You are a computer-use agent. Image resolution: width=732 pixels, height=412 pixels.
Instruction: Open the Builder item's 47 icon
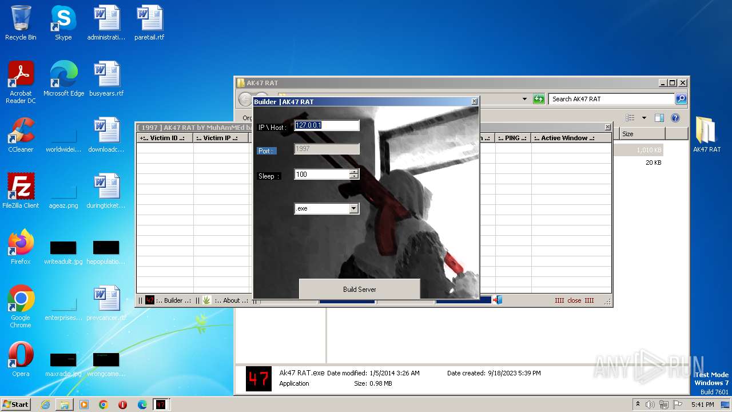150,300
